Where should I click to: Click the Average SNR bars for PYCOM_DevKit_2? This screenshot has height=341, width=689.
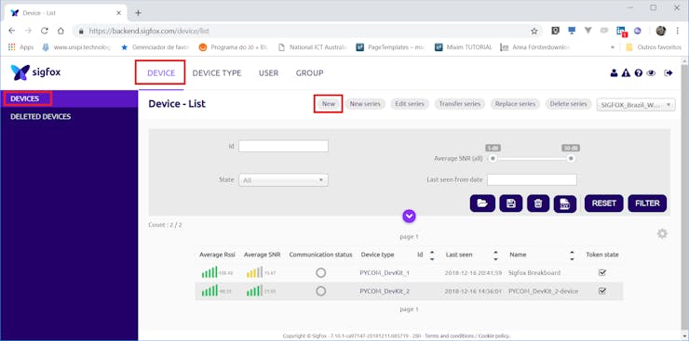pyautogui.click(x=254, y=291)
